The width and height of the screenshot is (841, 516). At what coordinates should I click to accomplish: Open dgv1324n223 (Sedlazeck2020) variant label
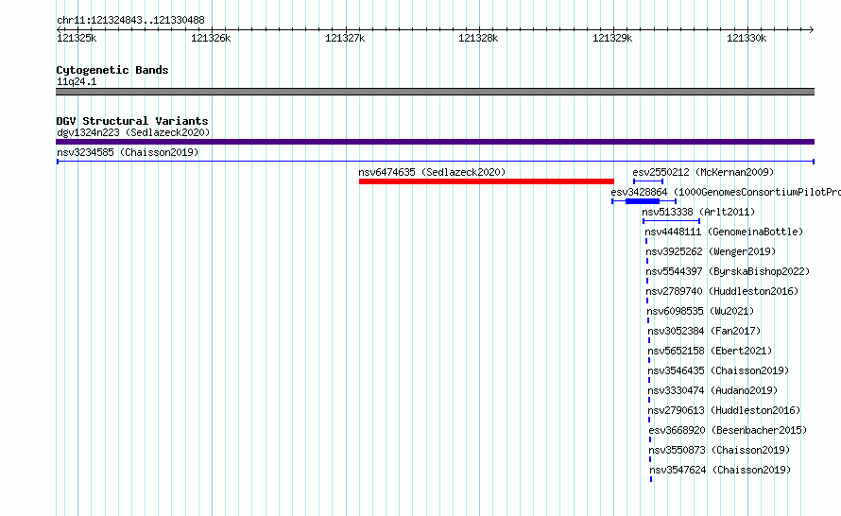(133, 132)
